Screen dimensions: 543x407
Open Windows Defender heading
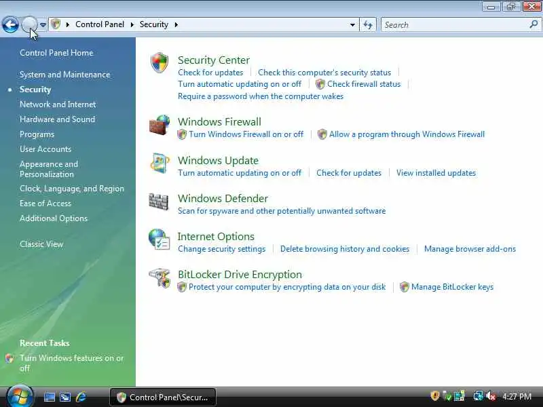(x=223, y=199)
